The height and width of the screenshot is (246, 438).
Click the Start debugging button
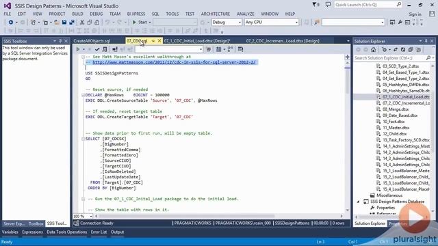pyautogui.click(x=140, y=23)
